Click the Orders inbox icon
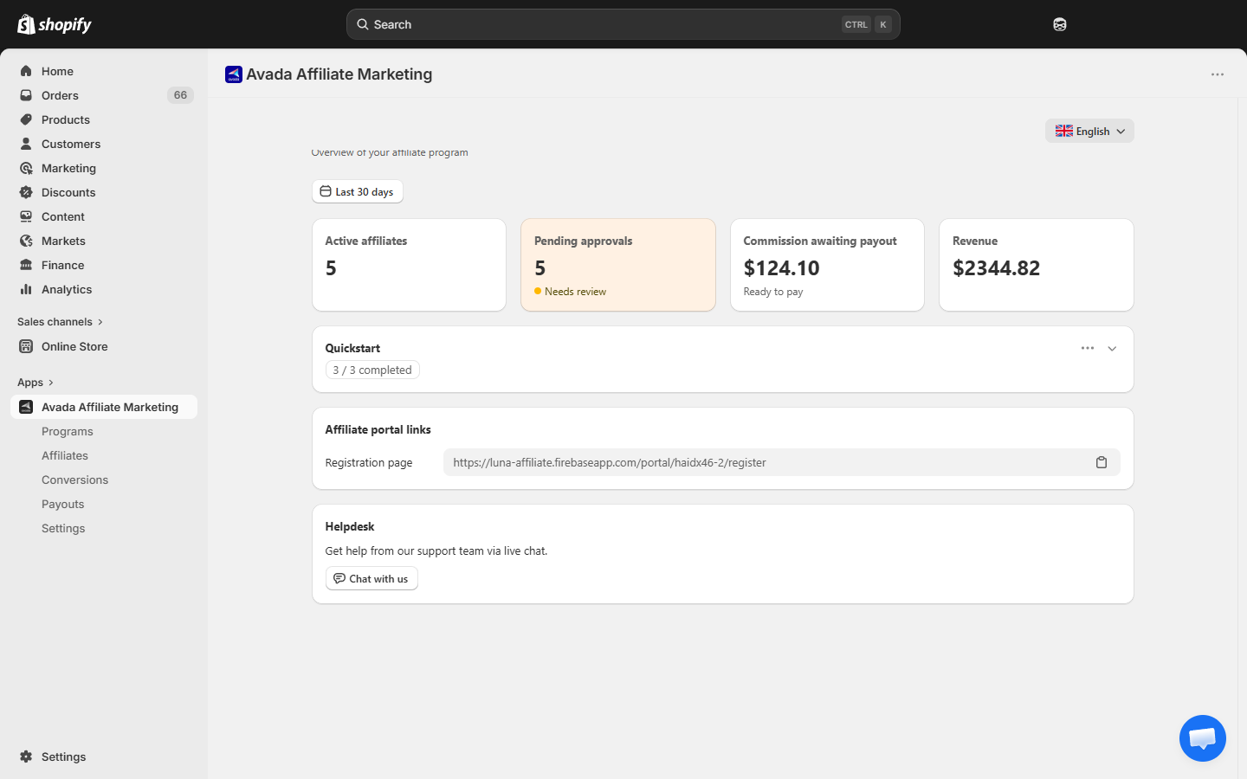1247x779 pixels. point(26,95)
